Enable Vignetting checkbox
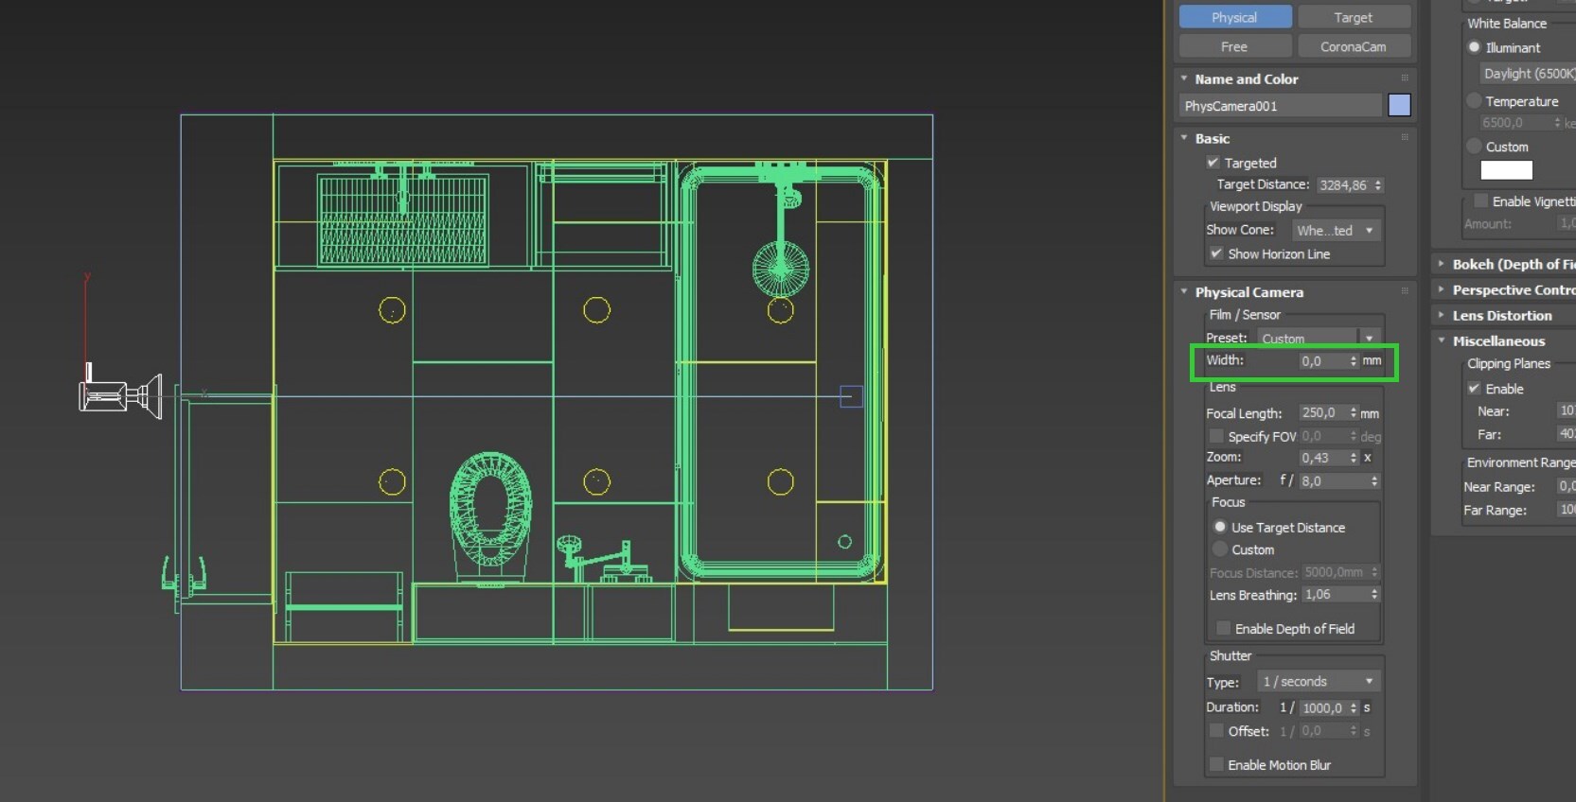Image resolution: width=1576 pixels, height=802 pixels. pos(1480,200)
